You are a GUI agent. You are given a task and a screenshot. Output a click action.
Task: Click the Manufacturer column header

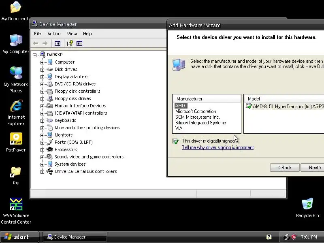[207, 99]
